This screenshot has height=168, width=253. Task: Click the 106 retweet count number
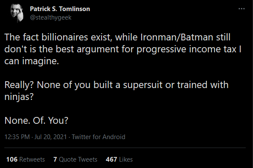point(12,159)
